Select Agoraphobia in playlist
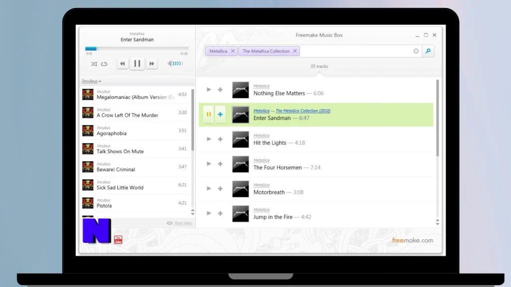The width and height of the screenshot is (511, 287). tap(135, 131)
